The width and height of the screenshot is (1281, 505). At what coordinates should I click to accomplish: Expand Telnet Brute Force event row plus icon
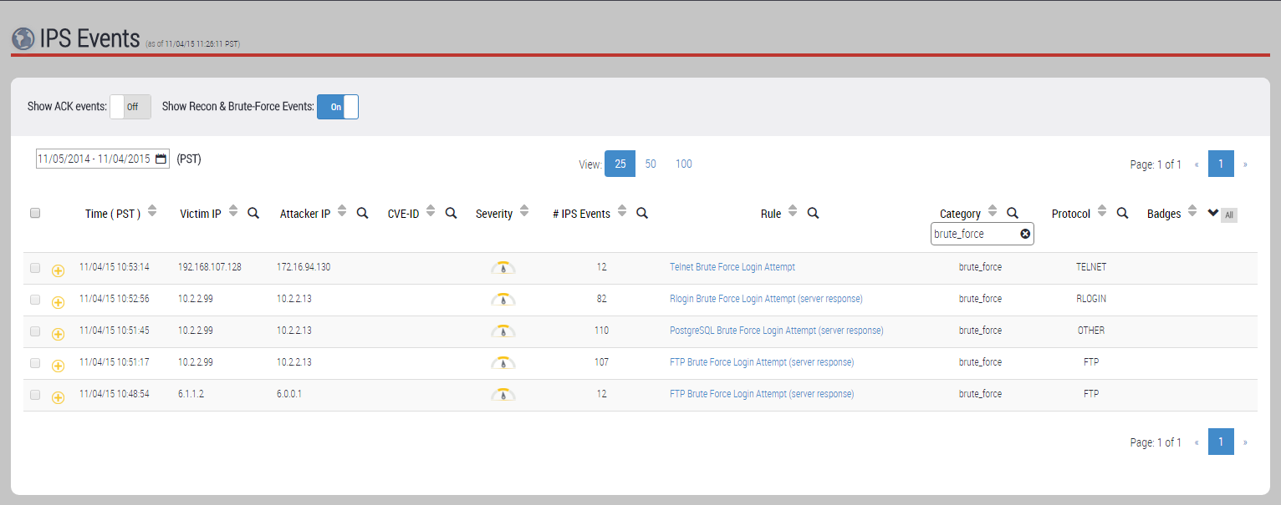[x=58, y=270]
